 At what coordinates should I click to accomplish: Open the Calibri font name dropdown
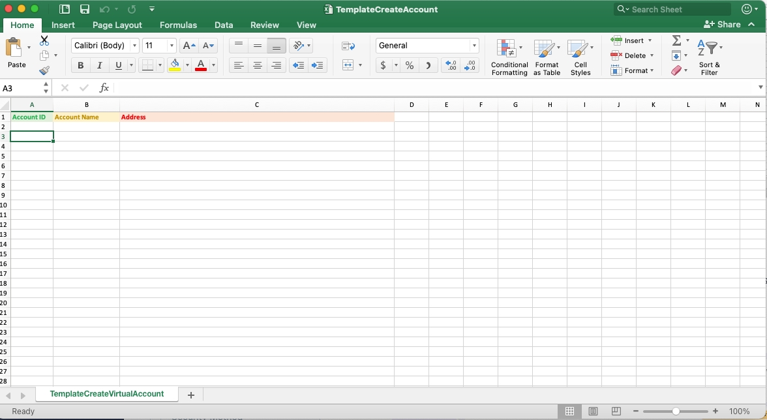pyautogui.click(x=134, y=46)
